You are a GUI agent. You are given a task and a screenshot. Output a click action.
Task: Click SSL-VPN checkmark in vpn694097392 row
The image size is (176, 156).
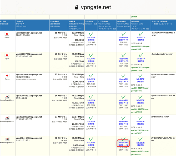tap(91, 55)
